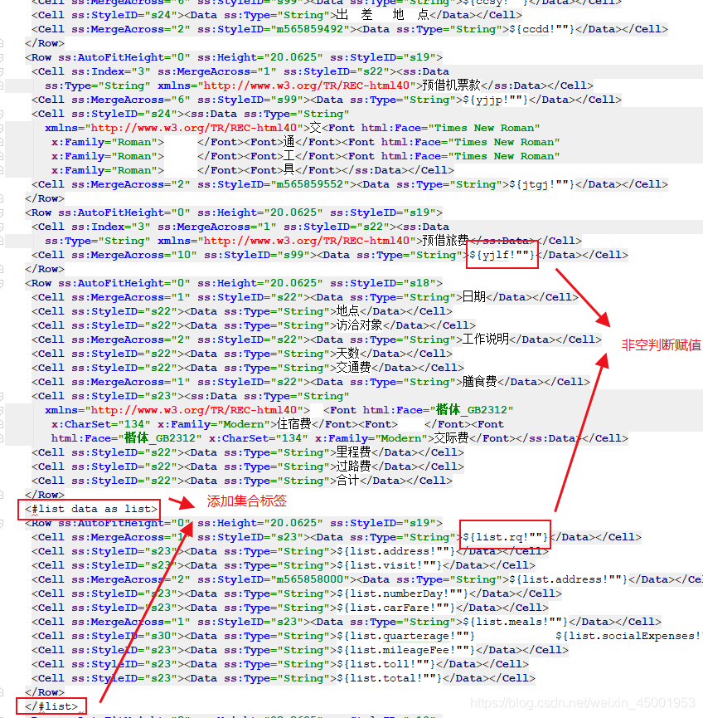The height and width of the screenshot is (718, 703).
Task: Click the text 预借旅费
Action: point(445,241)
